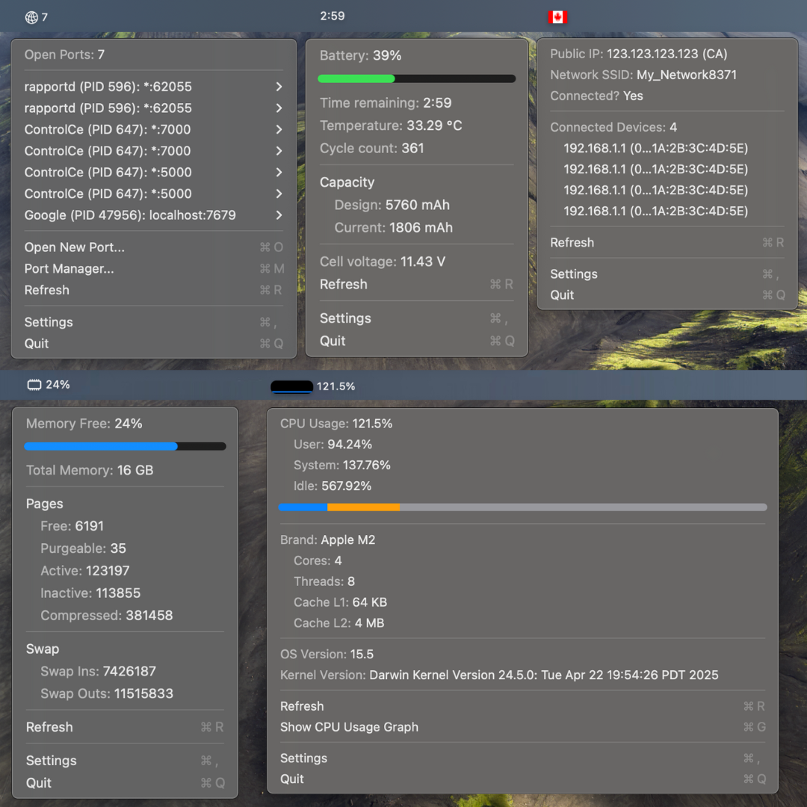
Task: Click the Open Ports globe menu bar icon
Action: pyautogui.click(x=31, y=16)
